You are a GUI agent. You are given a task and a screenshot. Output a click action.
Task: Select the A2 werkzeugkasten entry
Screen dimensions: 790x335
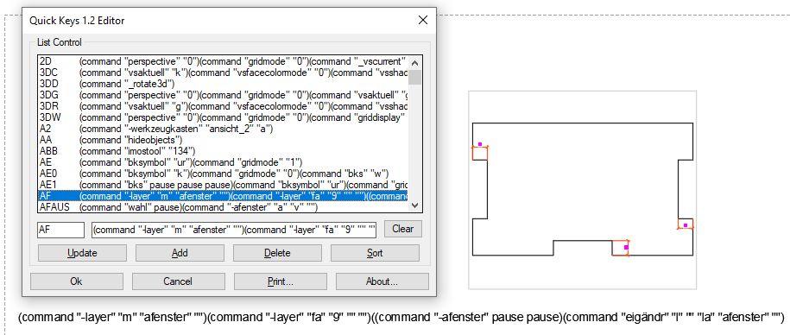pos(224,129)
